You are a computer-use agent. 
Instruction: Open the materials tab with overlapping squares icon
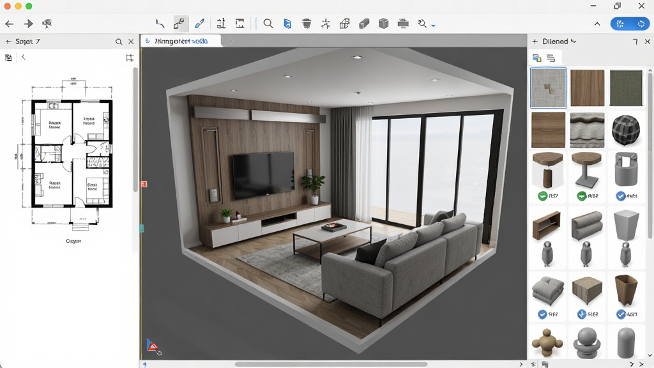pos(536,58)
